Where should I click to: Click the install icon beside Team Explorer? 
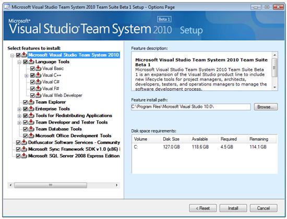[31, 102]
